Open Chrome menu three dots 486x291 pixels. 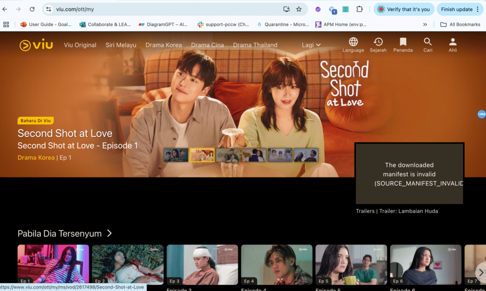click(x=477, y=9)
